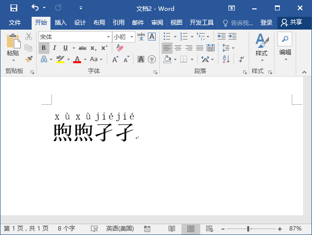
Task: Switch to the 插入 ribbon tab
Action: [60, 23]
